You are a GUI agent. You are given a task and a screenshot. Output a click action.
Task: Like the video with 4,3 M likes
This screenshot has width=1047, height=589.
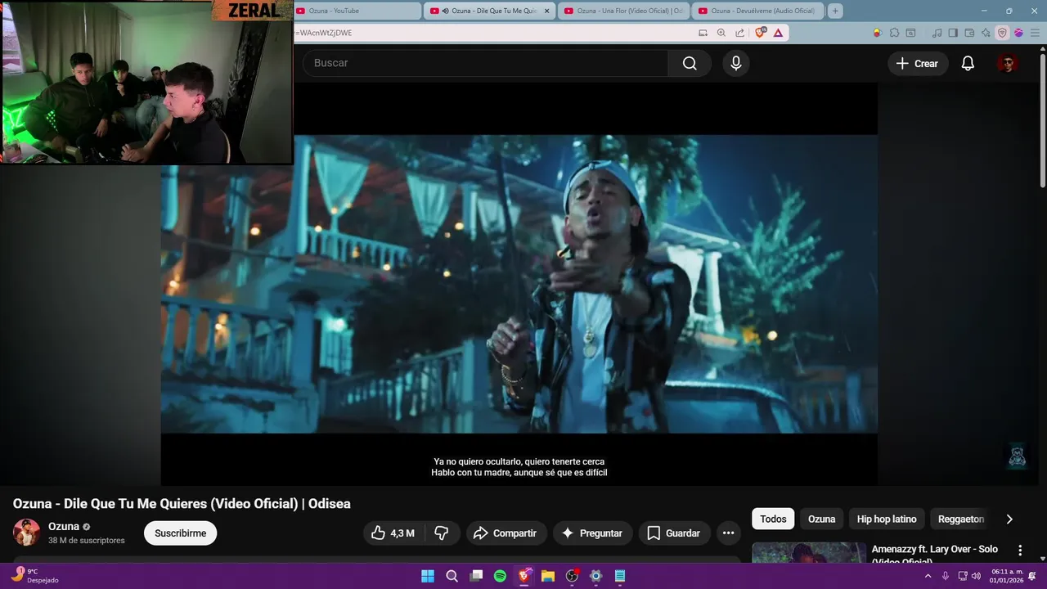(393, 533)
